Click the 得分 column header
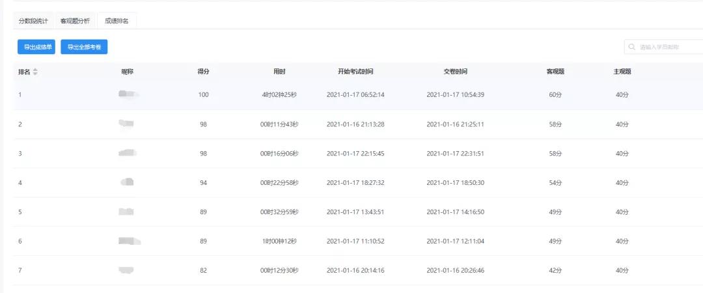Image resolution: width=703 pixels, height=293 pixels. pyautogui.click(x=203, y=72)
